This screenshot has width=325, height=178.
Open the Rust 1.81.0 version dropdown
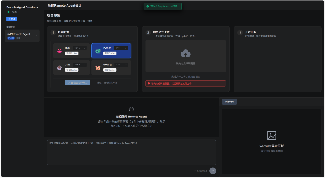click(80, 48)
